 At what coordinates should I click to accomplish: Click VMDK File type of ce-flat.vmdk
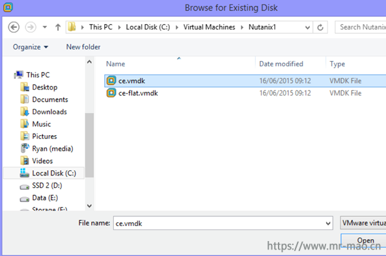(x=346, y=93)
